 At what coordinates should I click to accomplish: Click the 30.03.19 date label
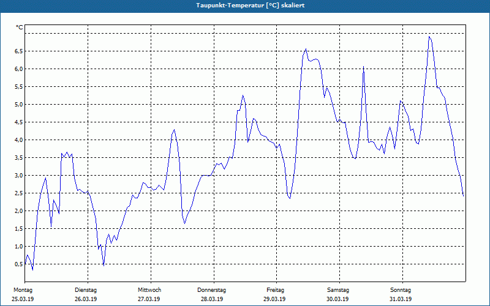click(x=337, y=299)
